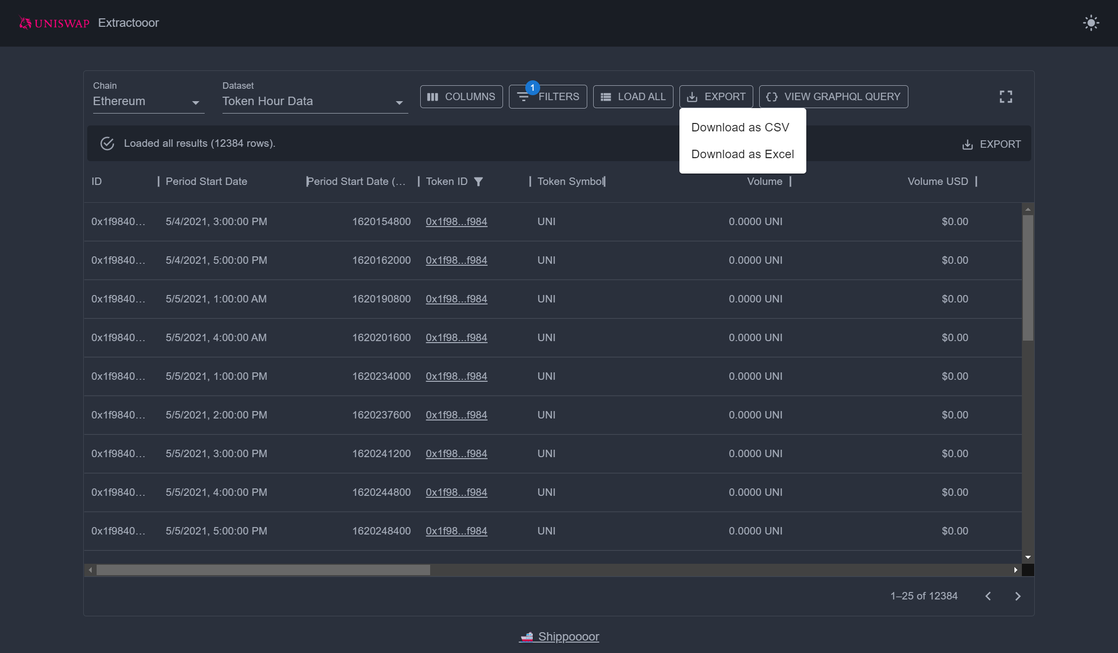1118x653 pixels.
Task: Select the '5/4/2021, 3:00:00 PM' cell
Action: pos(217,222)
